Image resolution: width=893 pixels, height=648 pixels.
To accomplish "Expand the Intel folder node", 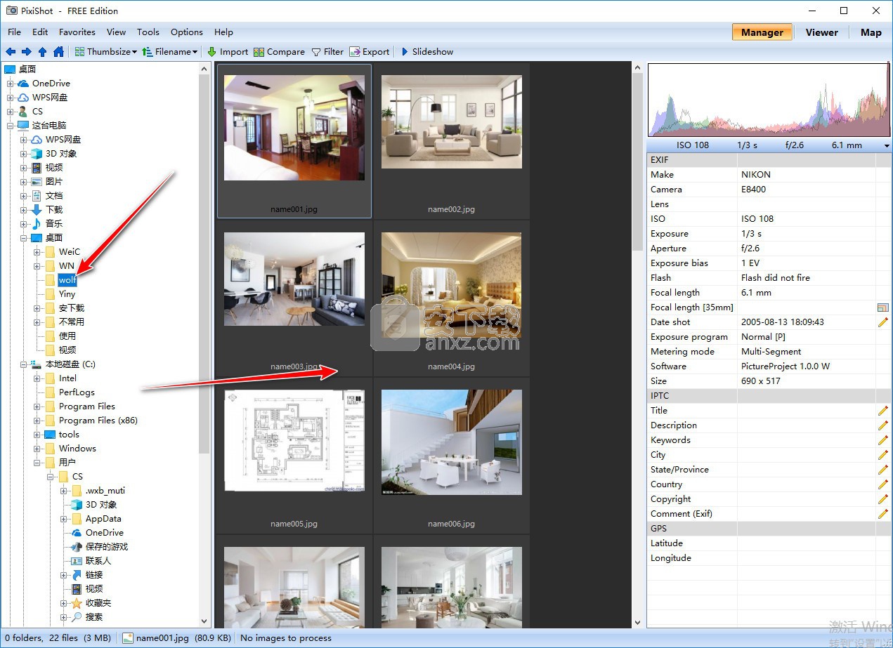I will (37, 378).
